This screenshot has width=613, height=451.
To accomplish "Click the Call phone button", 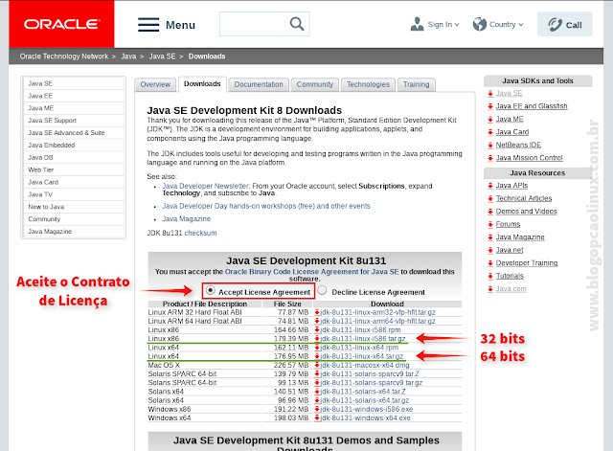I will tap(564, 24).
